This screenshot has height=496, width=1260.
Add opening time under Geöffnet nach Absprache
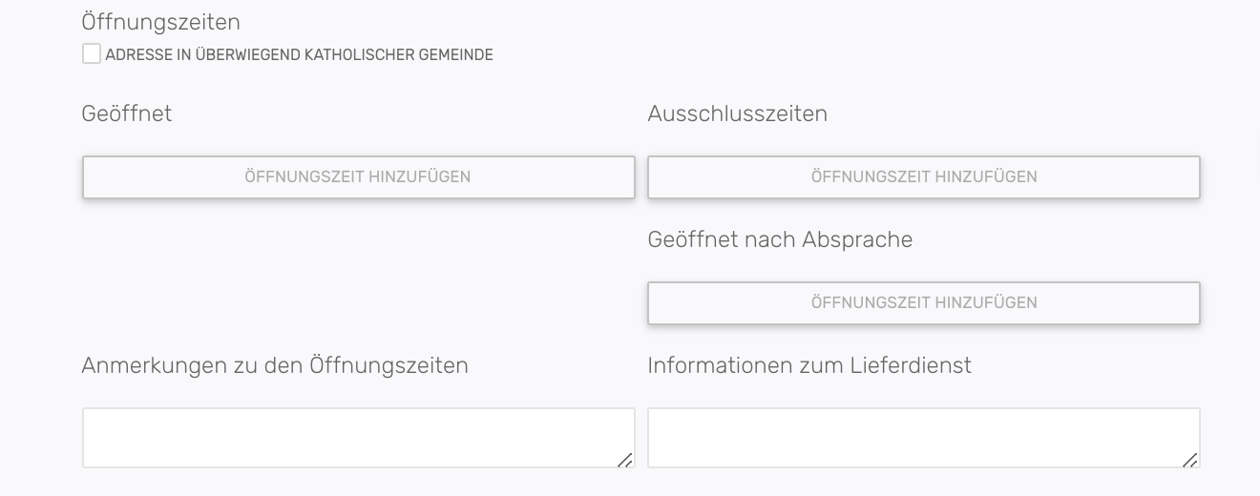pos(923,303)
